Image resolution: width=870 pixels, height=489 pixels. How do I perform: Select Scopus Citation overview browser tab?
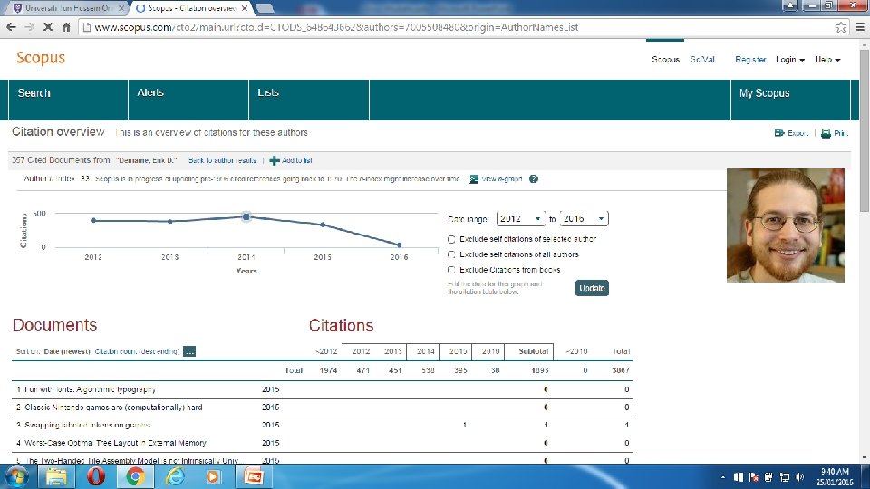[191, 8]
